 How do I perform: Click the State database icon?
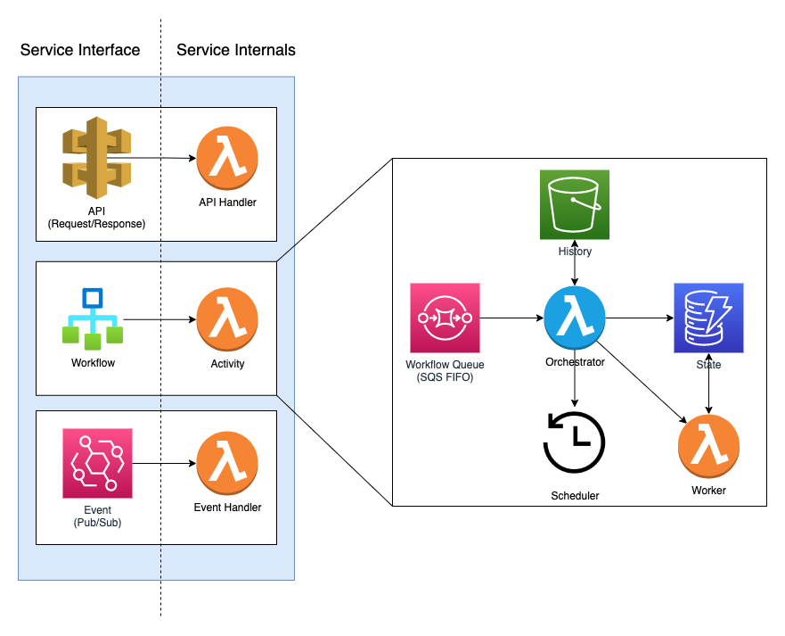[x=708, y=318]
